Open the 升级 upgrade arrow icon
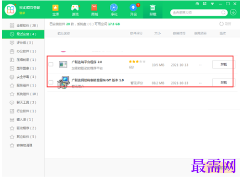The height and width of the screenshot is (181, 245). (x=133, y=8)
